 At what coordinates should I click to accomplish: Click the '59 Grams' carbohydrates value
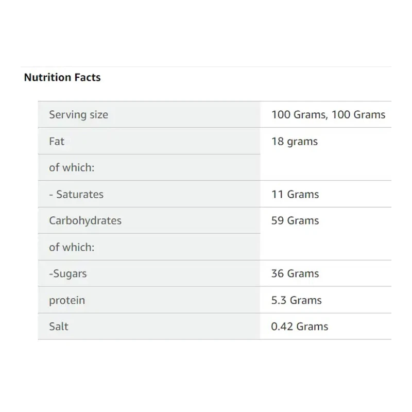[295, 220]
